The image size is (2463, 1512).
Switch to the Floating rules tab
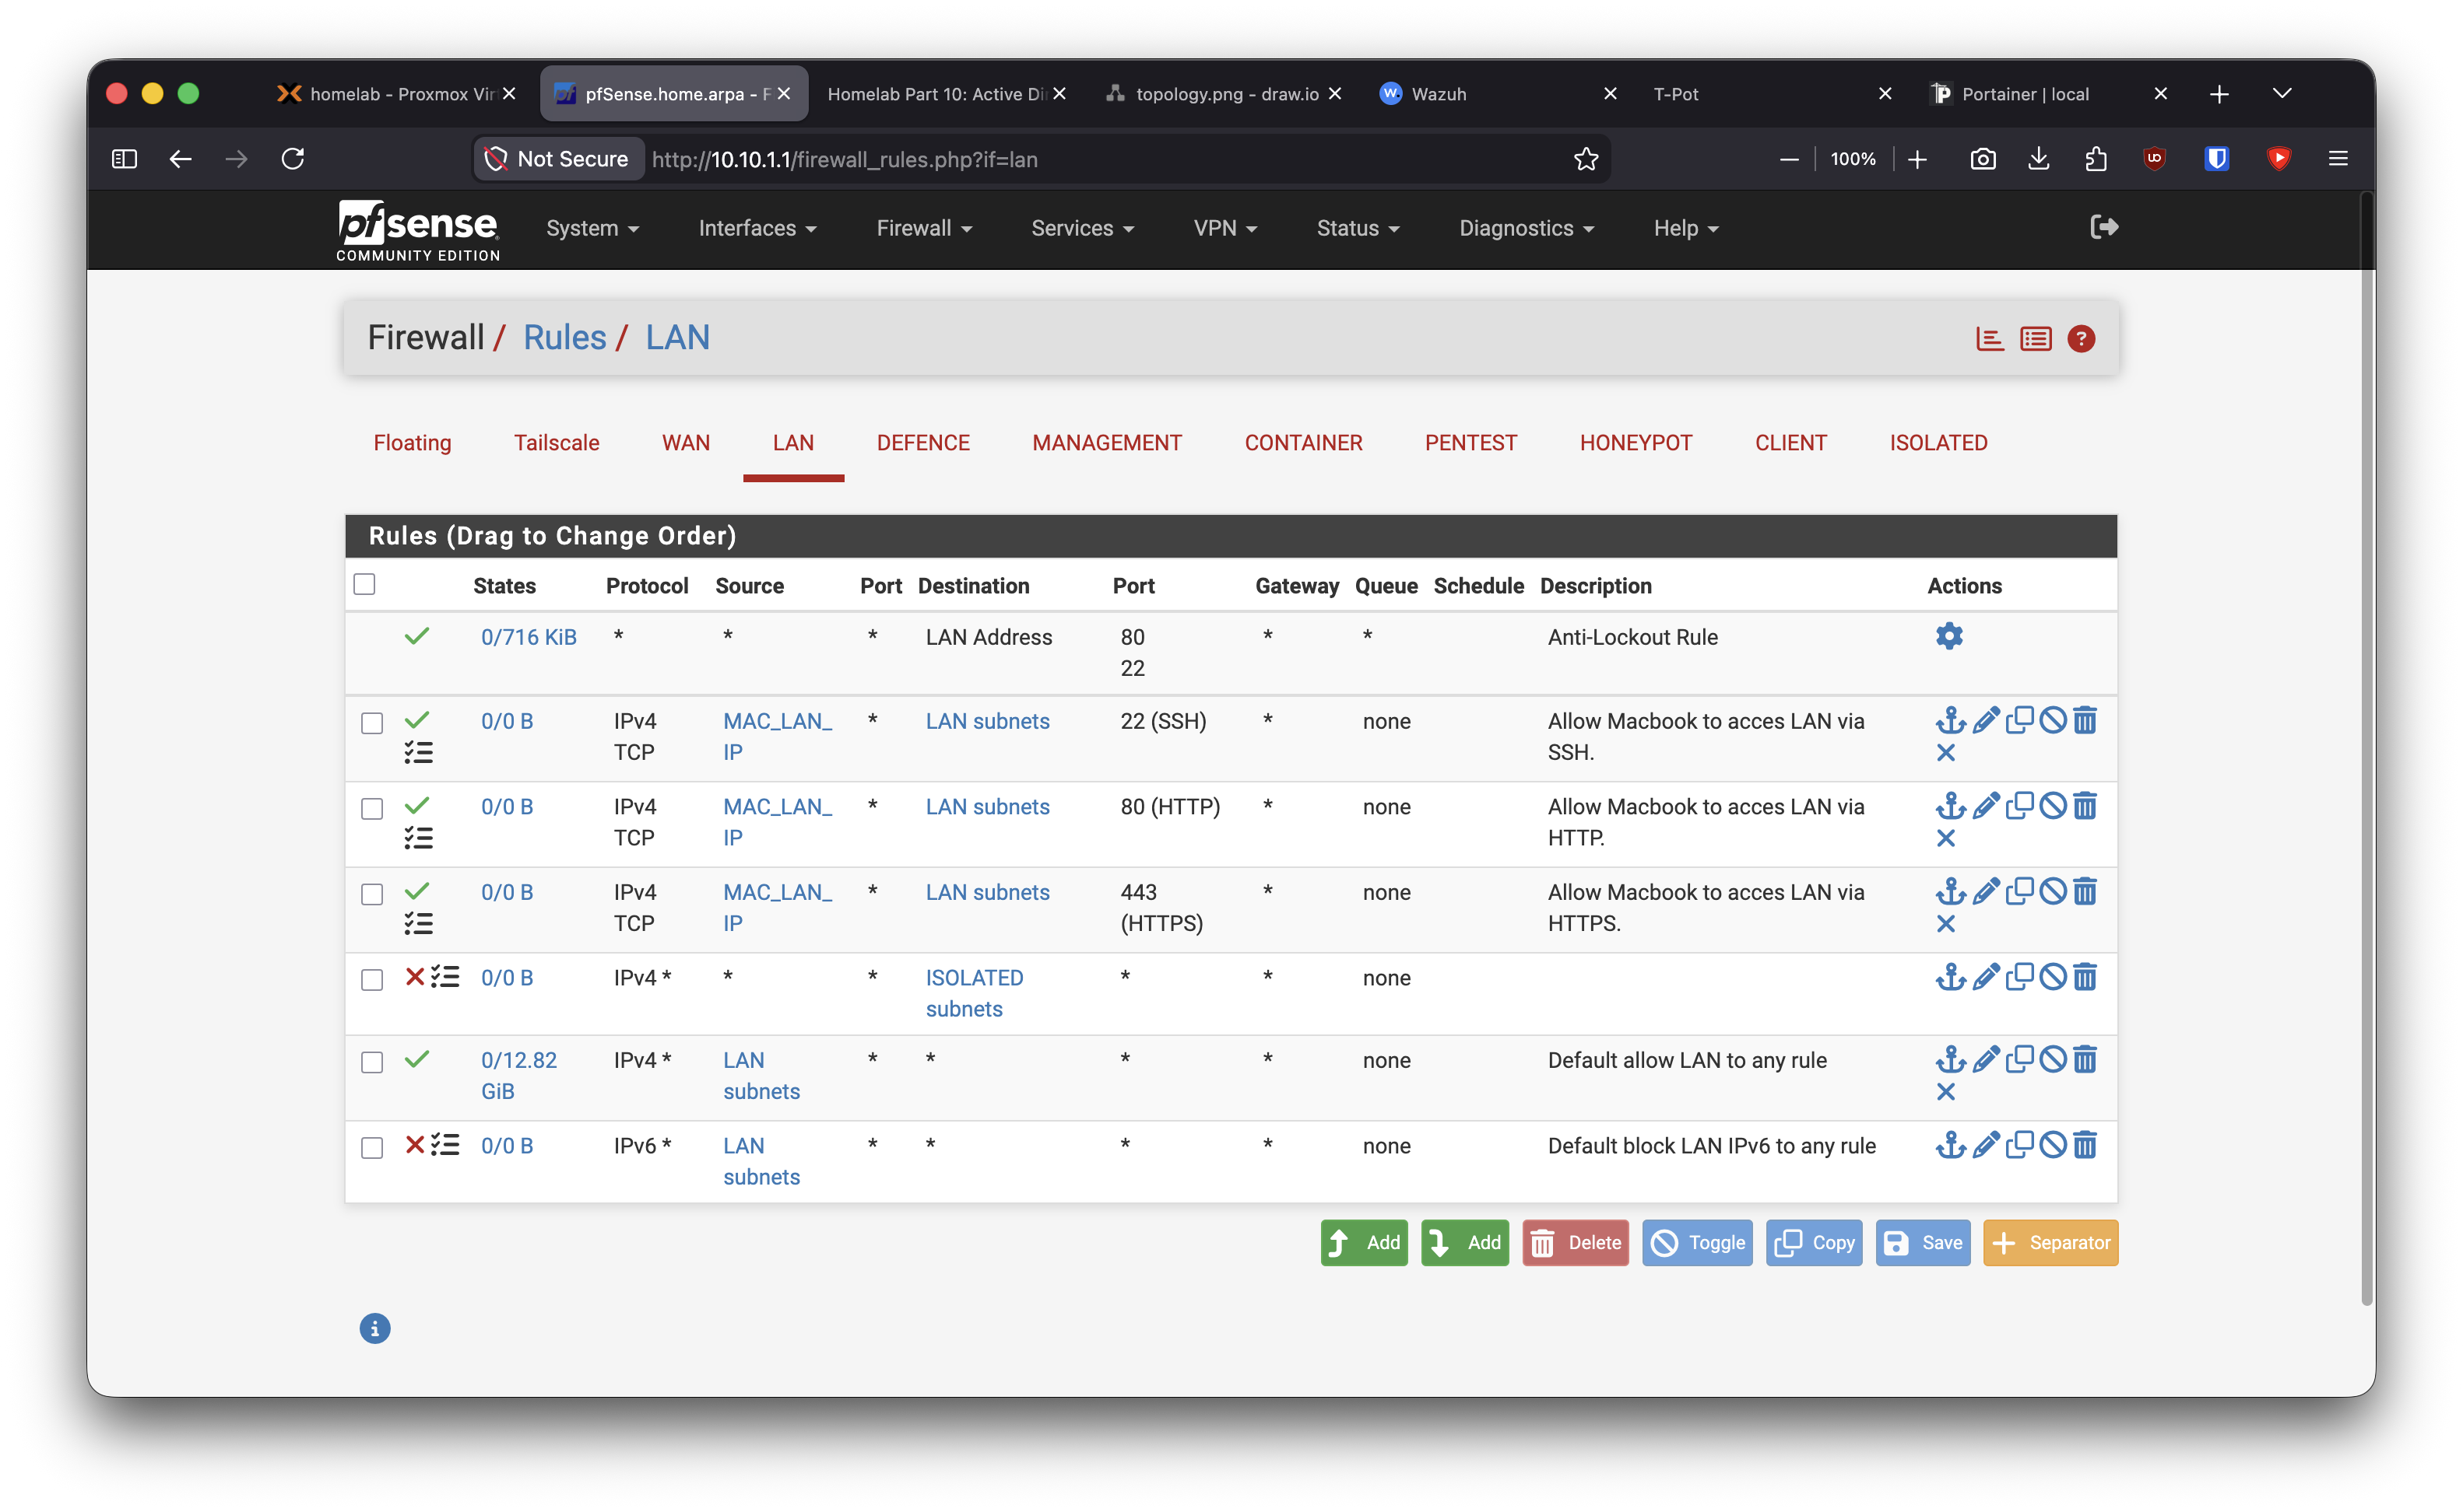coord(413,442)
